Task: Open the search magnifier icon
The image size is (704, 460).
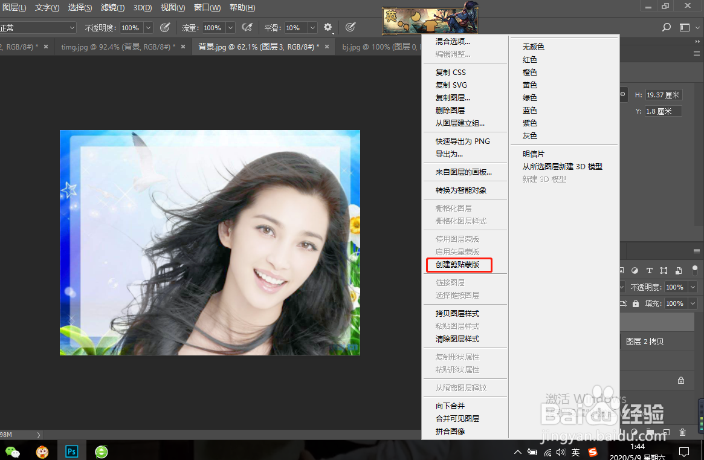Action: click(x=667, y=27)
